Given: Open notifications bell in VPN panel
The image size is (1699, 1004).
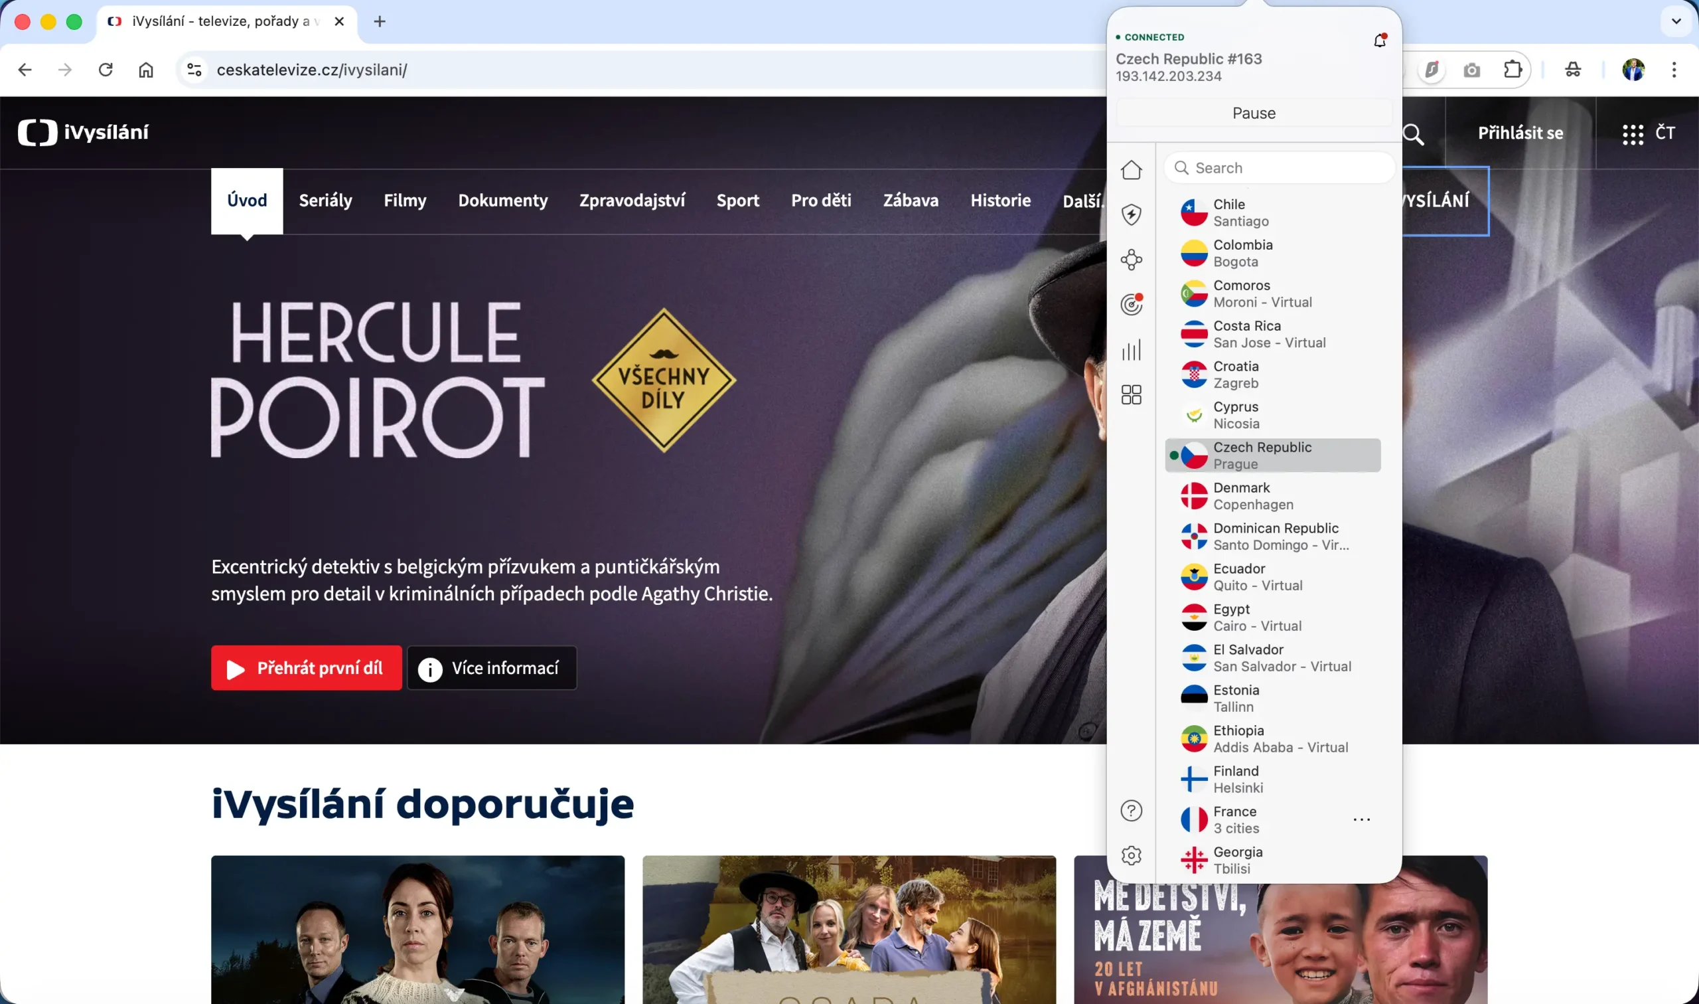Looking at the screenshot, I should tap(1378, 41).
